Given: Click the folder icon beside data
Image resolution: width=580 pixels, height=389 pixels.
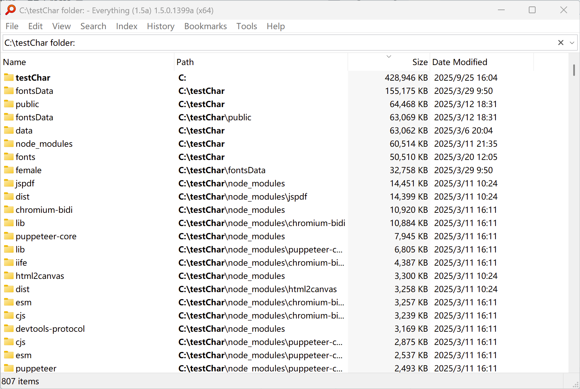Looking at the screenshot, I should pos(9,130).
